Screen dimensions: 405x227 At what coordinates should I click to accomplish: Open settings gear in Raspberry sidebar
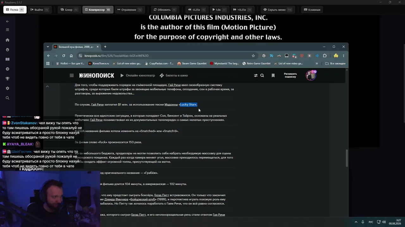click(x=8, y=88)
